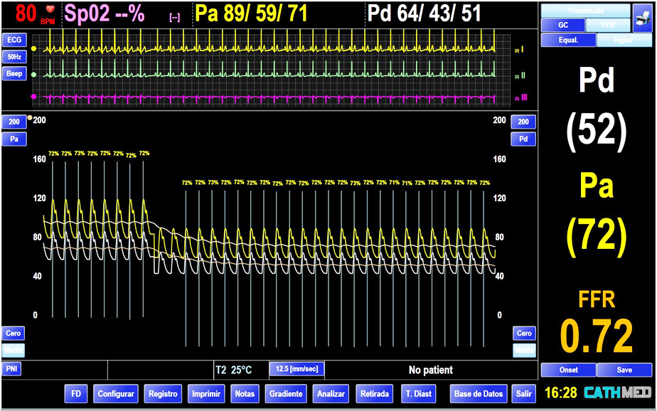Click the heart icon beside heart rate
This screenshot has height=411, width=657.
coord(50,10)
